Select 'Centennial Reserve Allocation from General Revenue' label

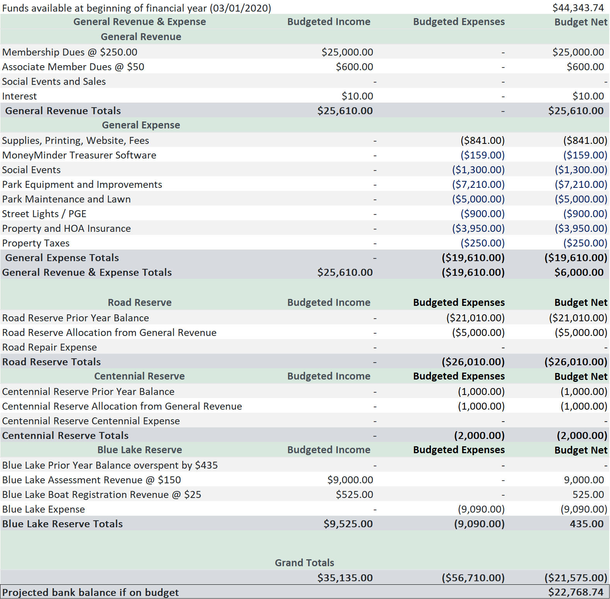point(122,406)
